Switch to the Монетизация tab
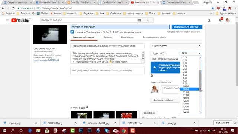Screen dimensions: 238x134 (x=127, y=37)
